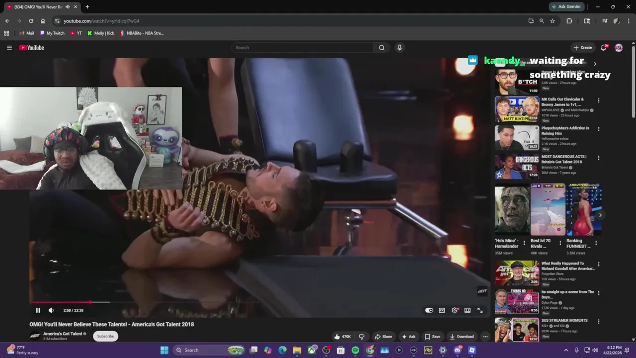This screenshot has width=636, height=358.
Task: Open America's Got Talent channel link
Action: pyautogui.click(x=63, y=334)
